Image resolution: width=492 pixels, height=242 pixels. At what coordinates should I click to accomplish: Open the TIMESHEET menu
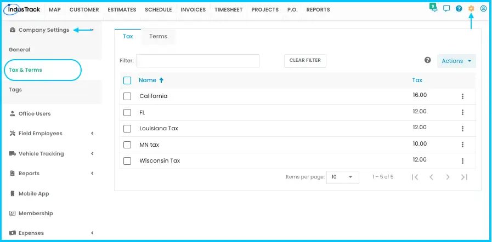click(228, 10)
